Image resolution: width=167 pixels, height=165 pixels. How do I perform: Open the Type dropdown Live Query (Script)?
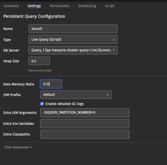(73, 39)
